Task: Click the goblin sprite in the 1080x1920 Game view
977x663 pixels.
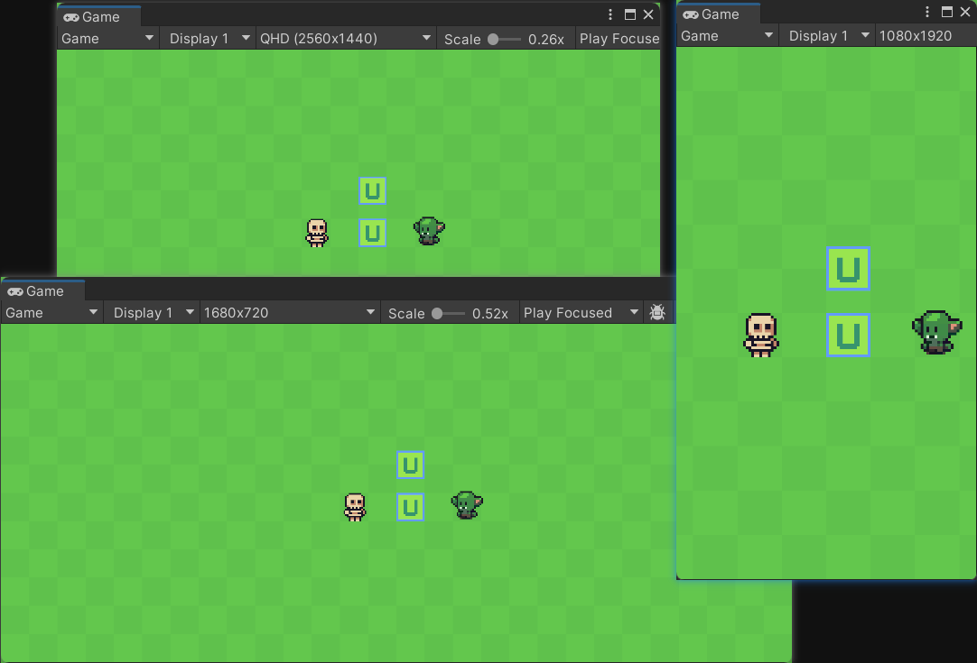Action: 936,333
